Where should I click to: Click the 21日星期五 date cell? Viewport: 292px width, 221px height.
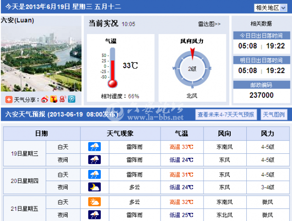click(25, 208)
